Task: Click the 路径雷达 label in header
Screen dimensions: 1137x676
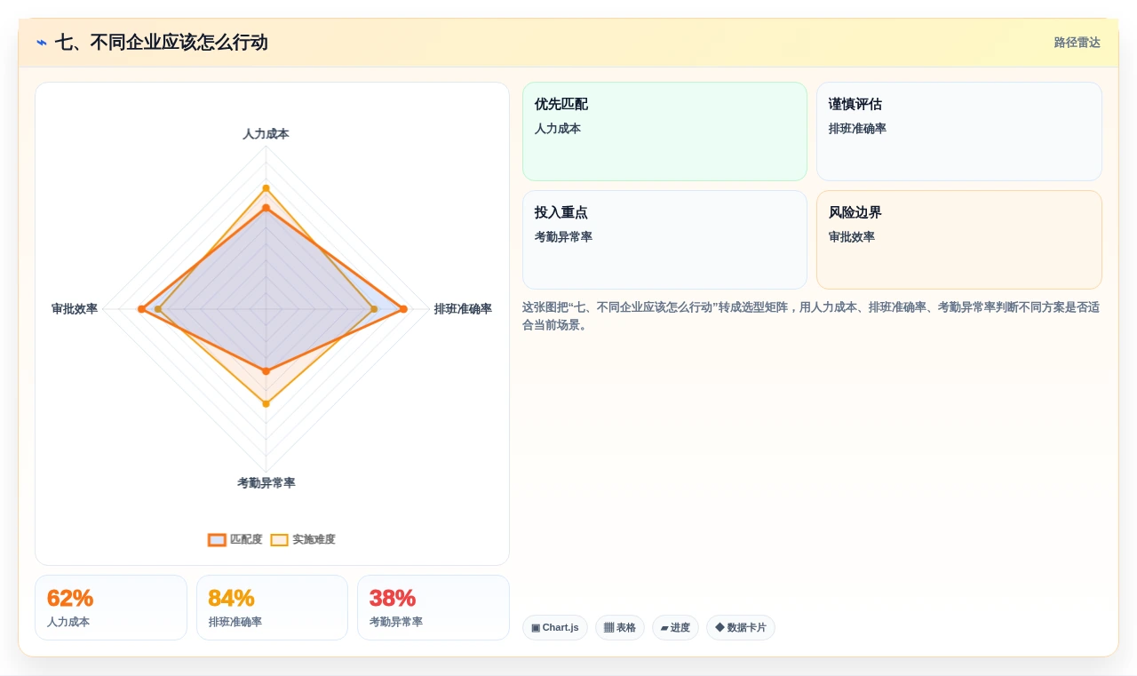Action: [x=1077, y=43]
